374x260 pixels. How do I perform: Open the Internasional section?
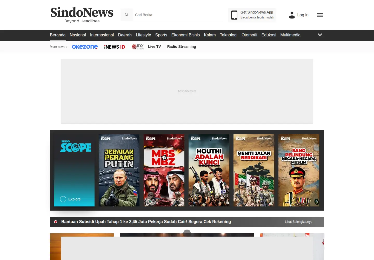pyautogui.click(x=102, y=35)
